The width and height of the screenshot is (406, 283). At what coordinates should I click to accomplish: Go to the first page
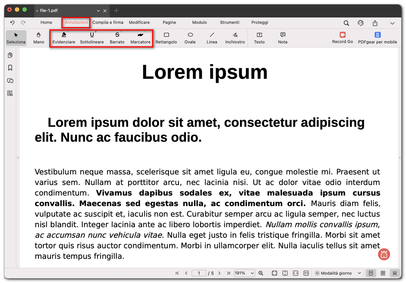177,273
